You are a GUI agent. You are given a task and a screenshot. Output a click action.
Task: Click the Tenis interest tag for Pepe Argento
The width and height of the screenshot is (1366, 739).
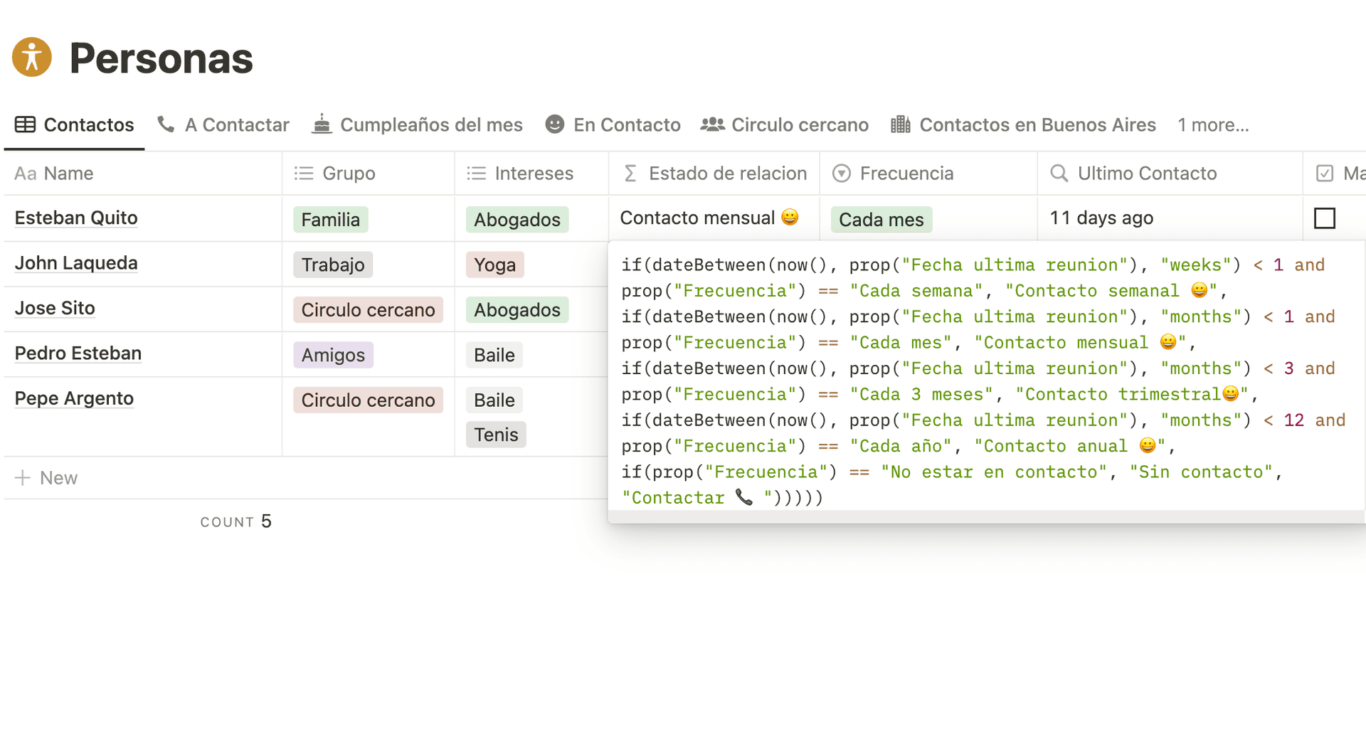[x=496, y=435]
